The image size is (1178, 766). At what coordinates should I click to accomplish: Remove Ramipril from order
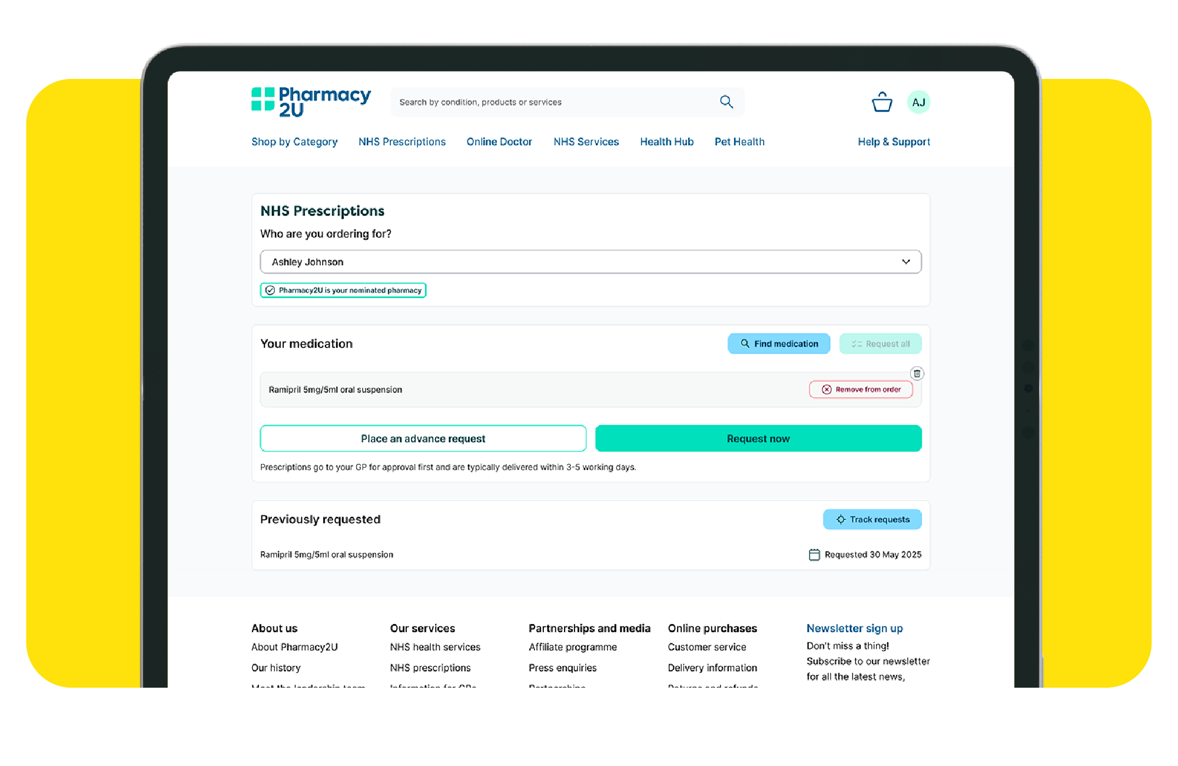tap(861, 390)
